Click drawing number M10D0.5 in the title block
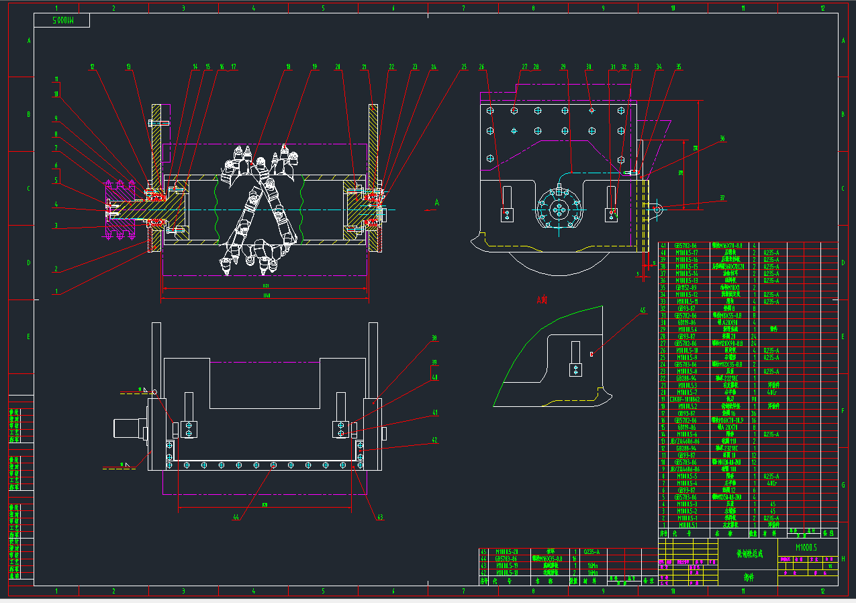This screenshot has width=856, height=603. point(806,547)
